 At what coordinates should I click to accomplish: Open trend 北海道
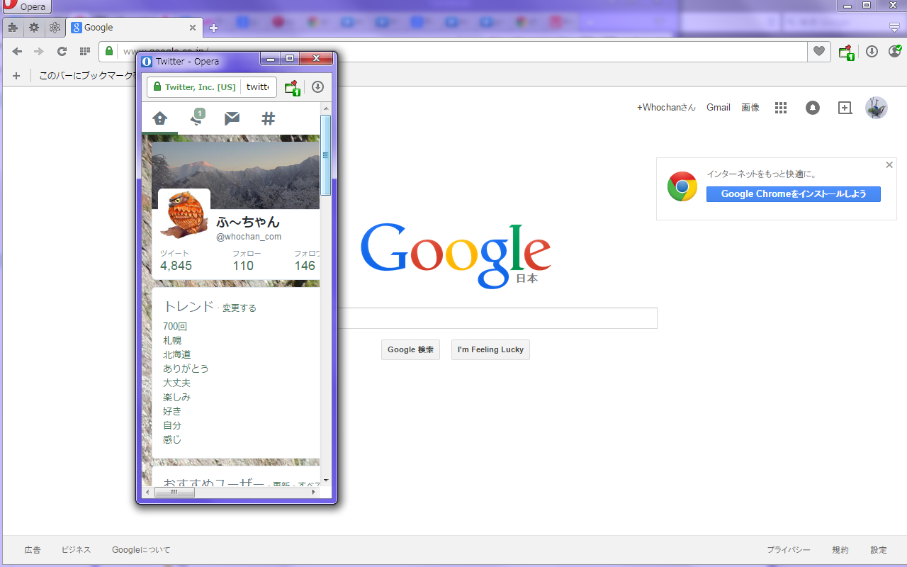point(177,354)
